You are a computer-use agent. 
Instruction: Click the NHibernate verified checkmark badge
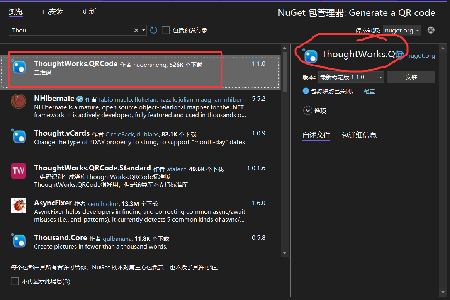click(x=80, y=99)
